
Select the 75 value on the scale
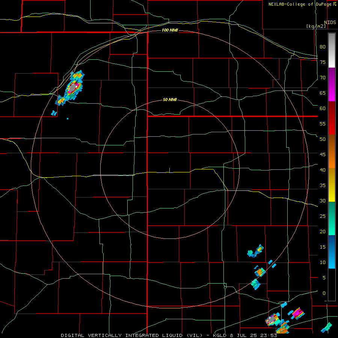(x=323, y=62)
